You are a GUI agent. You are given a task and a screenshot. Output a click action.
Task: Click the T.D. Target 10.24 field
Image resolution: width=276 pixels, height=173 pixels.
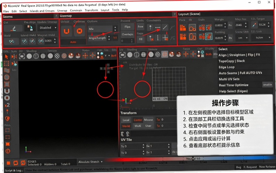262,25
